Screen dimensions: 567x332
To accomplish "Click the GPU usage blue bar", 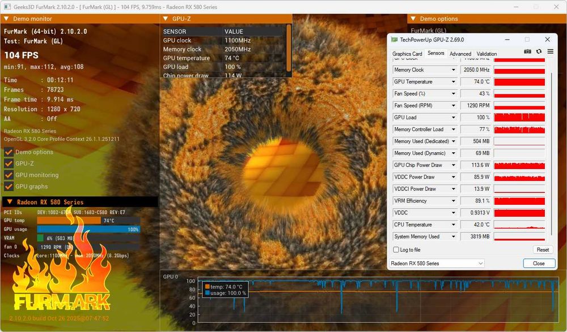I will coord(88,229).
